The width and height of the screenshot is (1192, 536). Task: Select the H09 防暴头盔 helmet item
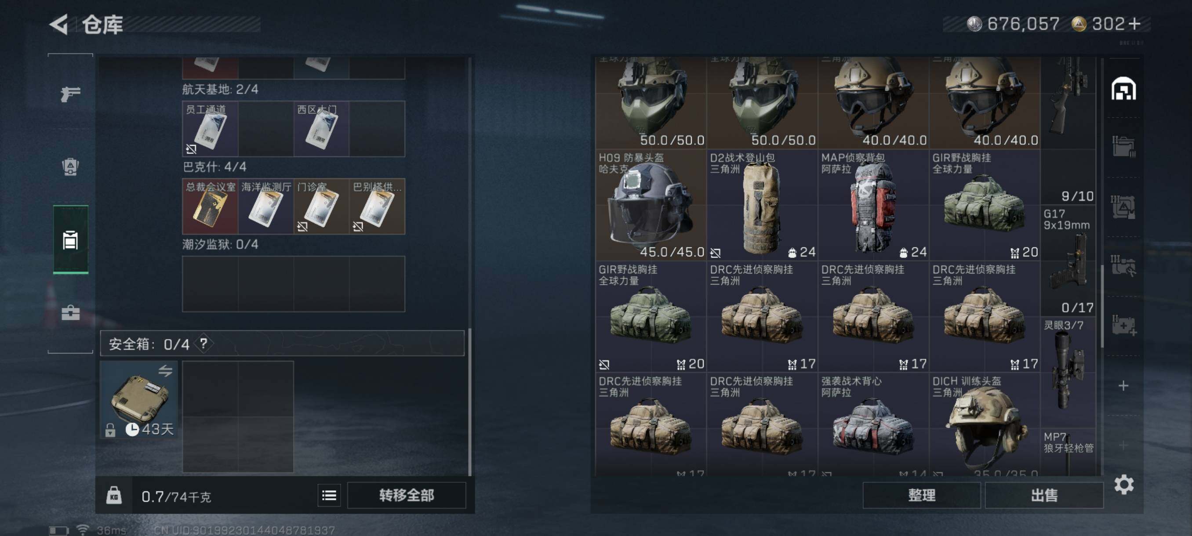(651, 205)
